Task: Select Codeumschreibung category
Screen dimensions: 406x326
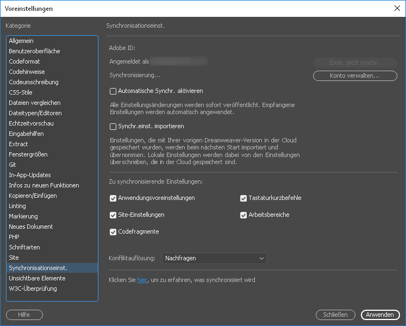Action: click(x=52, y=83)
